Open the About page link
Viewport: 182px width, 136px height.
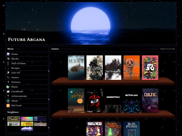[14, 101]
